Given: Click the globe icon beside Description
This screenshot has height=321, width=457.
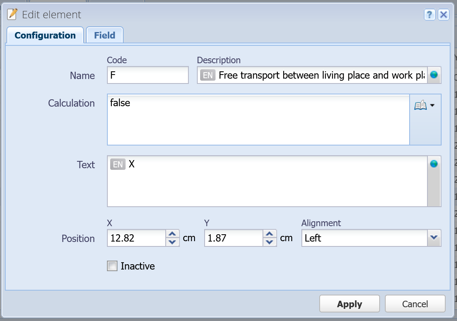Looking at the screenshot, I should point(434,75).
